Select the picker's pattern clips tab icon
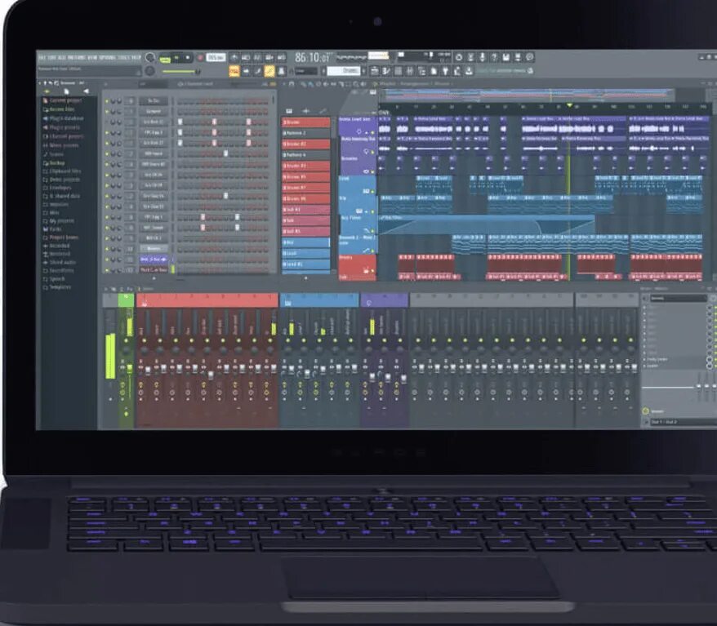This screenshot has width=717, height=626. pyautogui.click(x=289, y=111)
